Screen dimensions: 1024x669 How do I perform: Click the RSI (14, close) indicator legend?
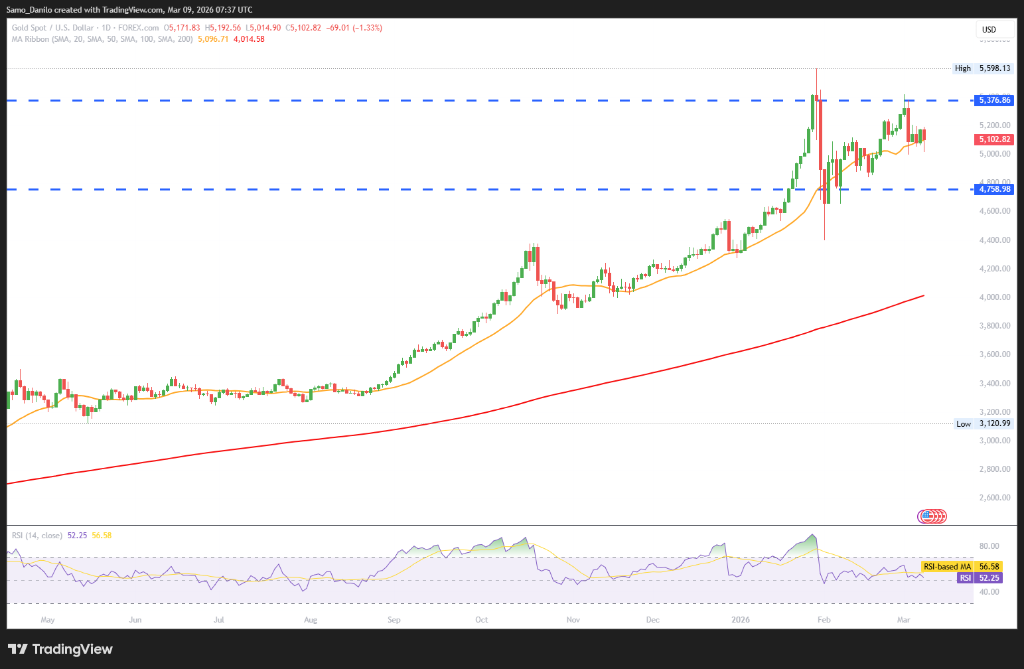coord(37,536)
